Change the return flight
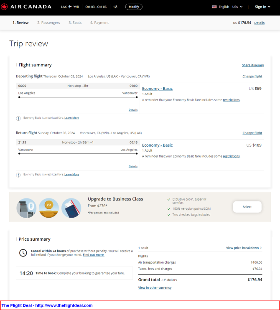Viewport: 280px width, 310px height. pos(252,133)
